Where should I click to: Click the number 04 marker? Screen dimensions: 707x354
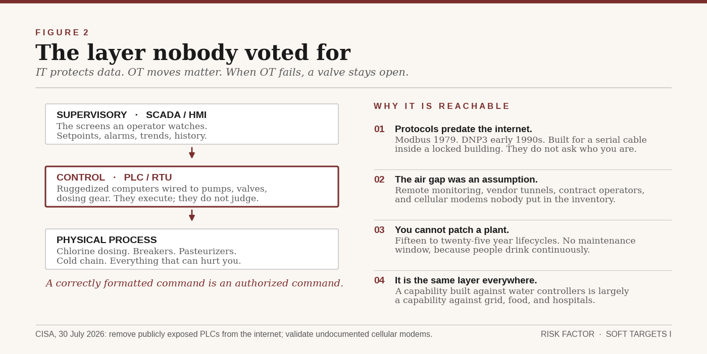[x=379, y=280]
